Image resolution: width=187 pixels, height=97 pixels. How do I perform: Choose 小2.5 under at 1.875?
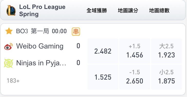(166, 77)
